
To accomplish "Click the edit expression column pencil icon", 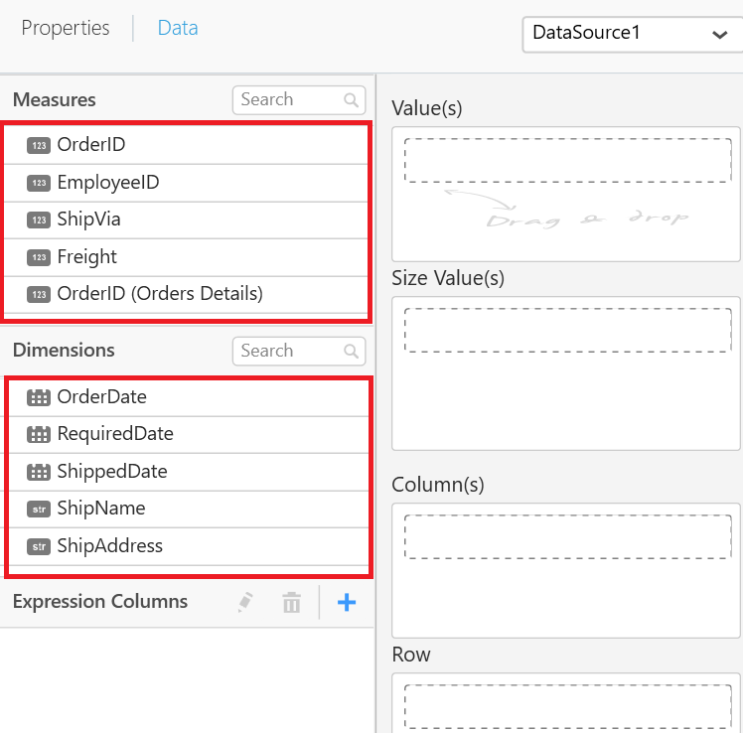I will click(245, 602).
